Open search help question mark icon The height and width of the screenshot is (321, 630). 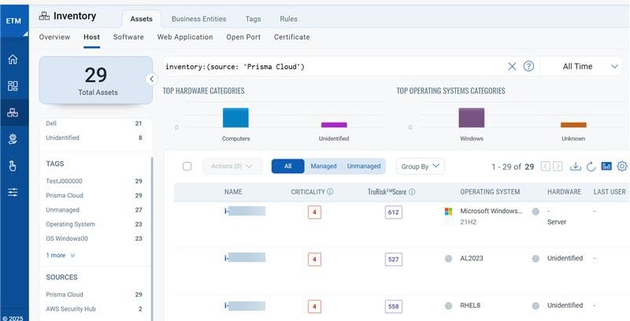(x=528, y=67)
